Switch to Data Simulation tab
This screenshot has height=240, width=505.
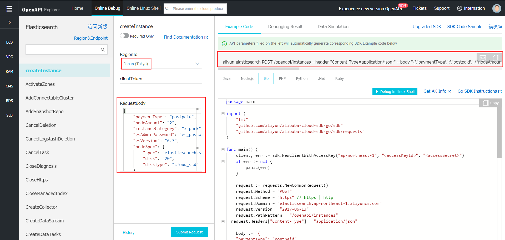333,27
